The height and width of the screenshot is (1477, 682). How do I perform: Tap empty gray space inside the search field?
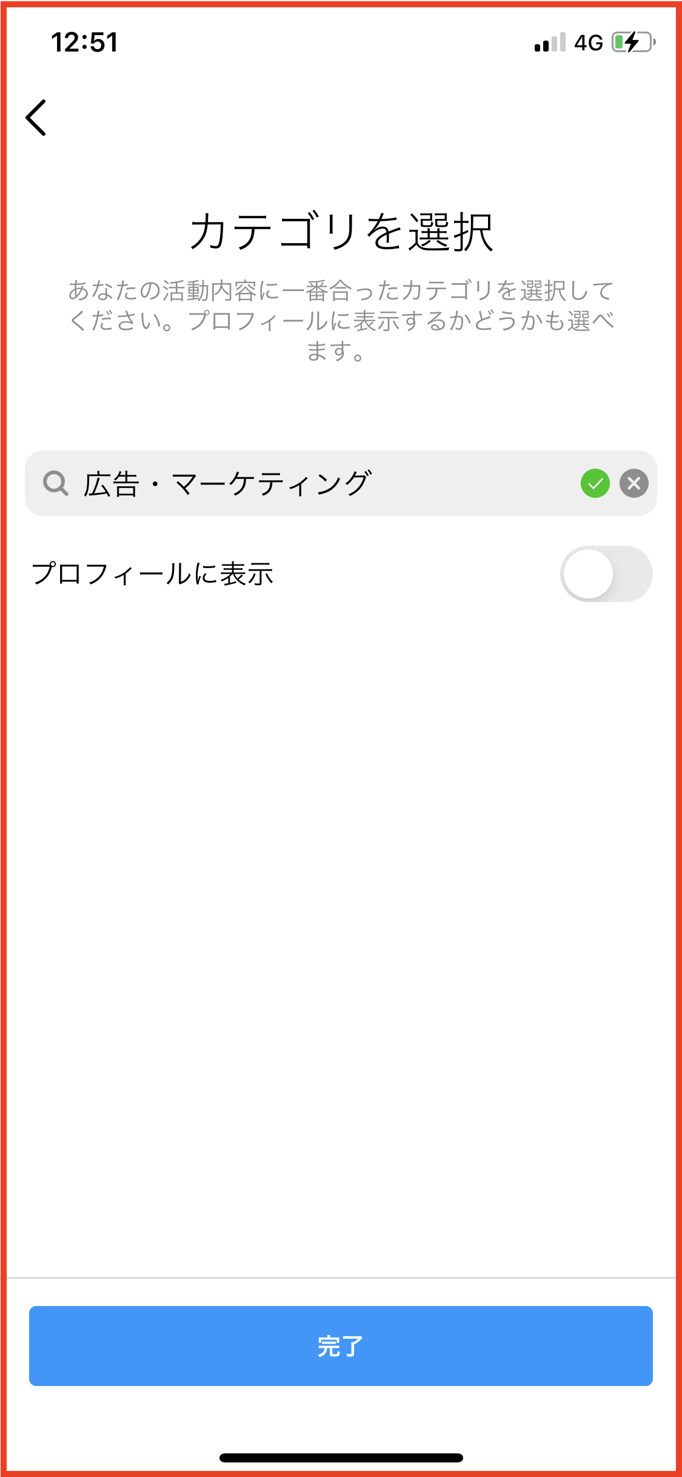click(x=473, y=483)
